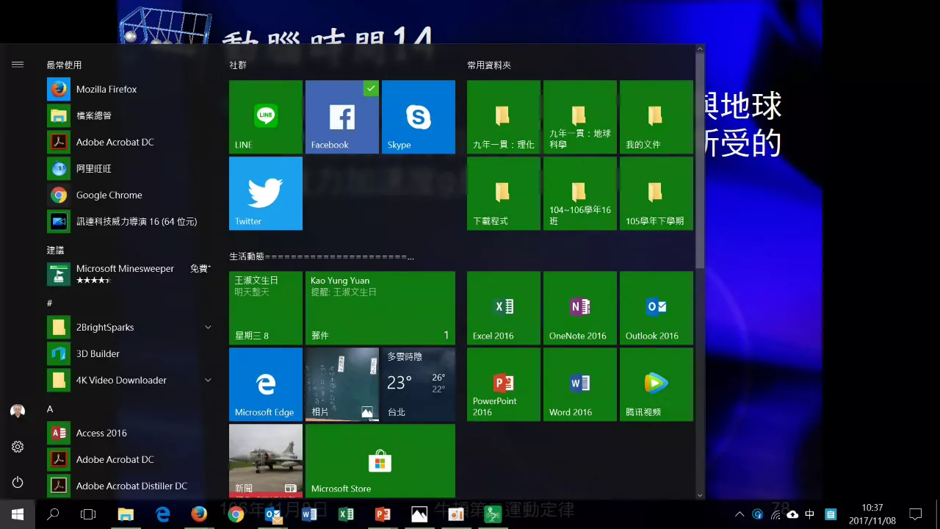Open File Explorer on the taskbar
The height and width of the screenshot is (529, 940).
click(x=126, y=514)
